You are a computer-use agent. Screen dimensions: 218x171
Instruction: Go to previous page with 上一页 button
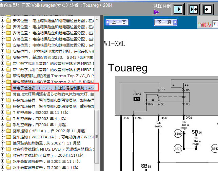click(x=117, y=22)
